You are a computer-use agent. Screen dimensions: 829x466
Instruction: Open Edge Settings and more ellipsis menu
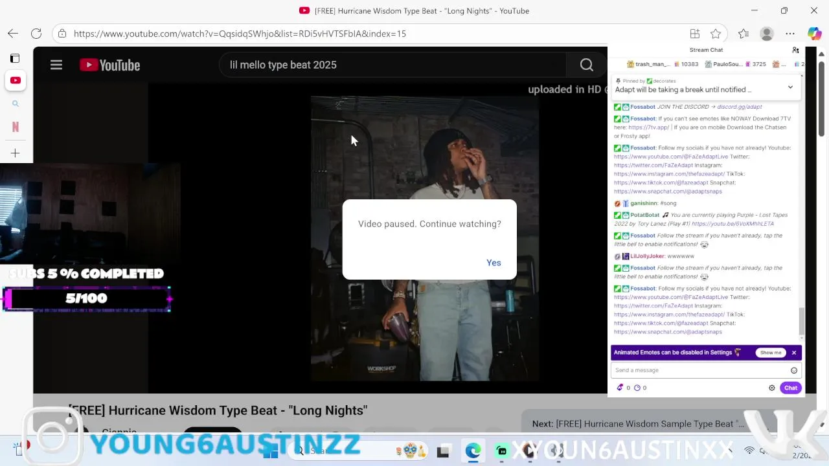pos(790,34)
